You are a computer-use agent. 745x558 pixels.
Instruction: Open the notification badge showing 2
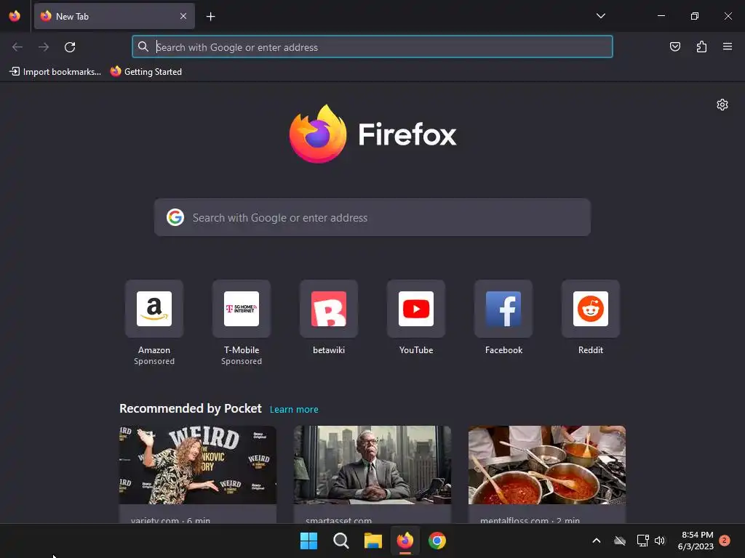[725, 541]
